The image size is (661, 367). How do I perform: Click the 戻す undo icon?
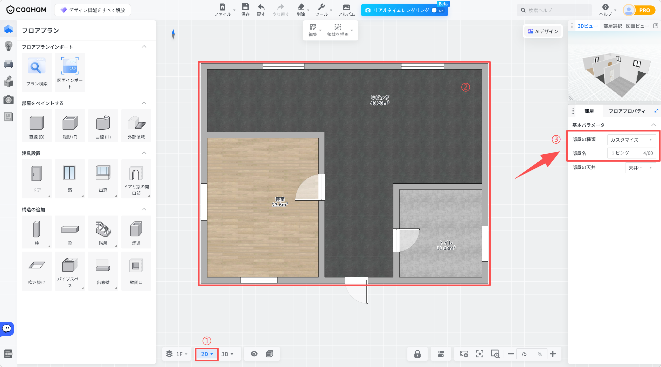[x=261, y=7]
